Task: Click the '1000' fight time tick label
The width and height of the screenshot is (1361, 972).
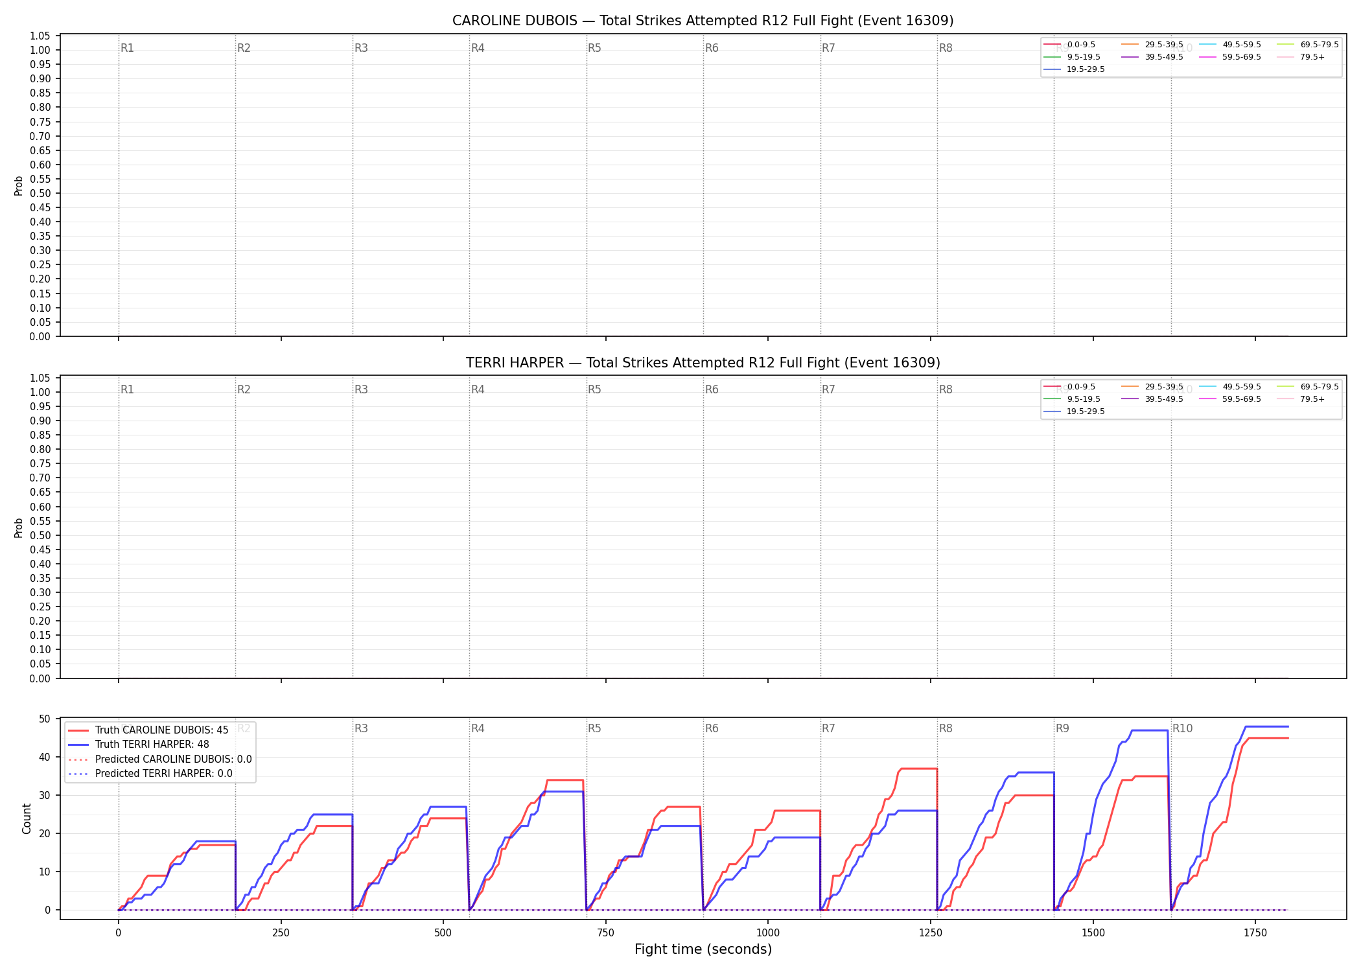Action: (768, 933)
